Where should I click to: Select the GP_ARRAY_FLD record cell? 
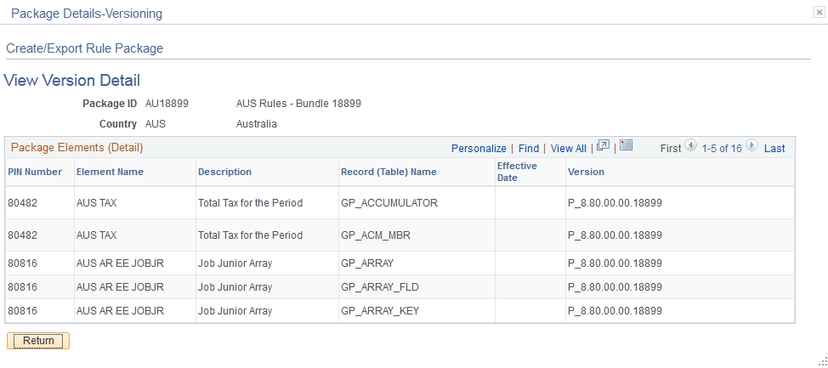click(x=380, y=287)
